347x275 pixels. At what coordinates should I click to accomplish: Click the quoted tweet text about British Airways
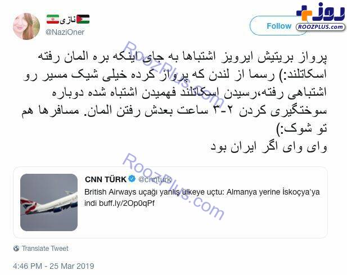coord(202,197)
